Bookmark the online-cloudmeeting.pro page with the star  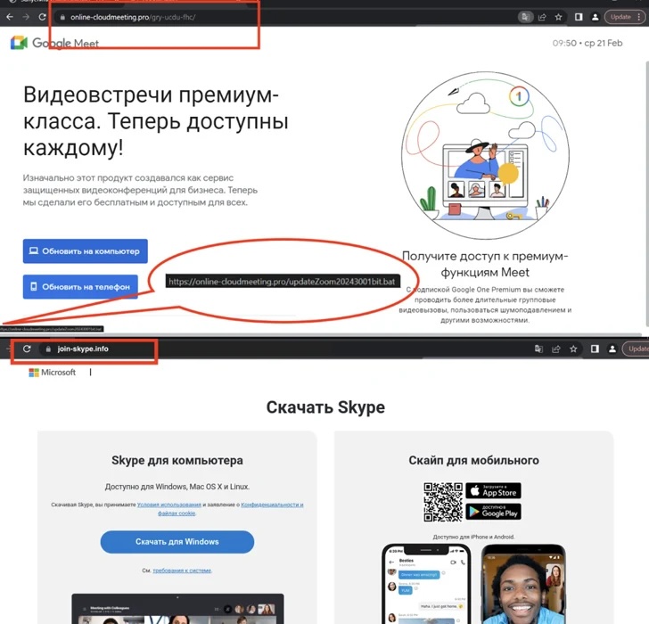pos(559,17)
